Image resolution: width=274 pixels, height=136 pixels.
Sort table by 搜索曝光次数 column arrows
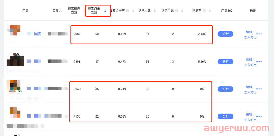[x=85, y=11]
